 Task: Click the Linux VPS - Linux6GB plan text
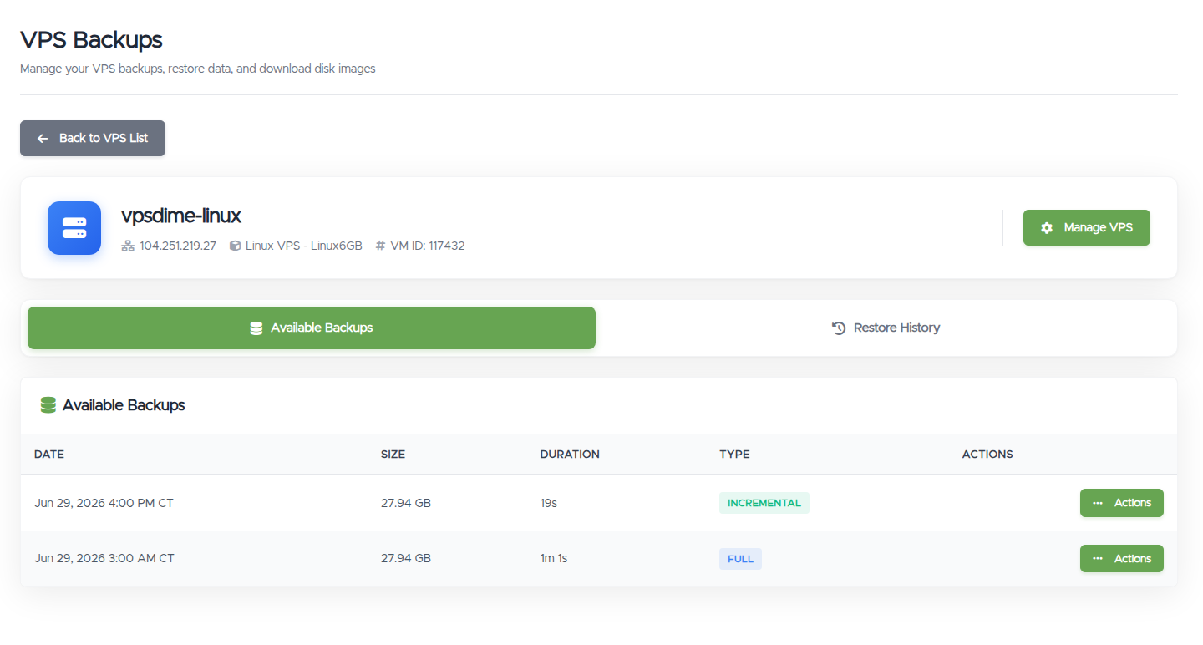[x=304, y=246]
